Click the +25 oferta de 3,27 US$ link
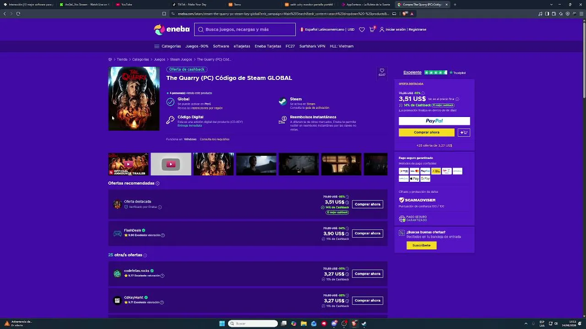Screen dimensions: 586x329 point(434,145)
